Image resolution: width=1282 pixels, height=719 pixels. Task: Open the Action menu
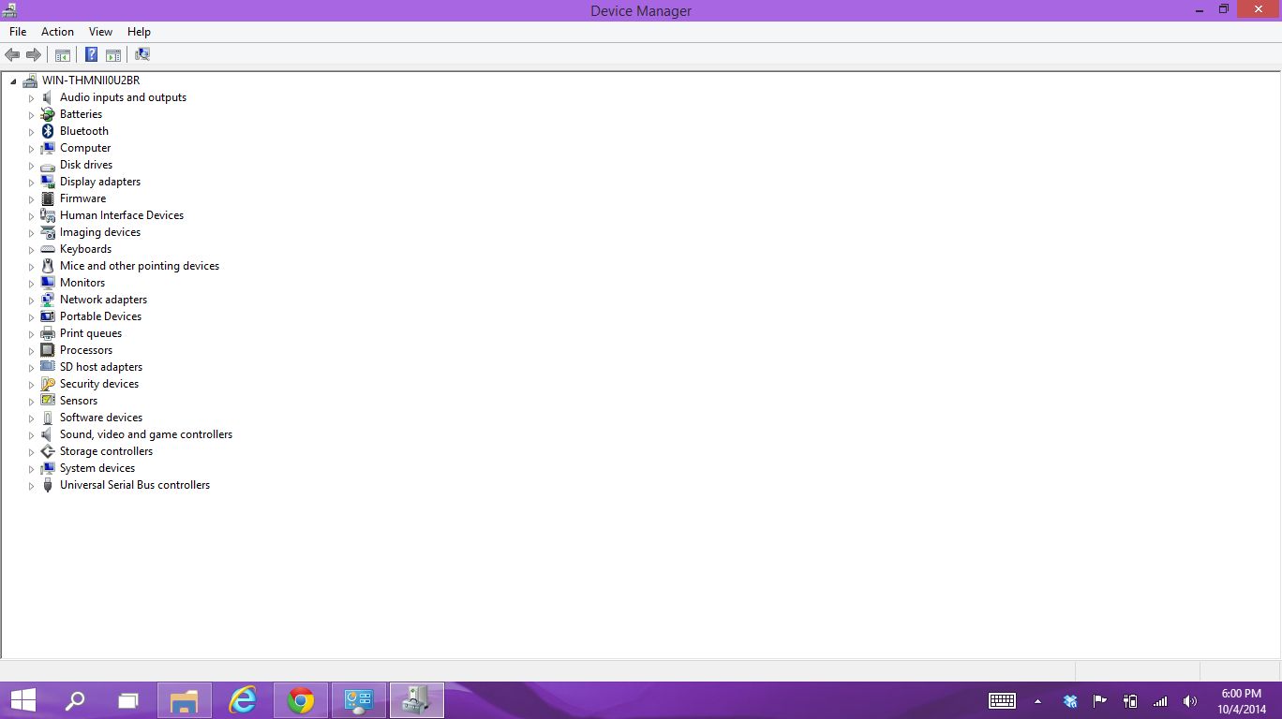[x=57, y=32]
